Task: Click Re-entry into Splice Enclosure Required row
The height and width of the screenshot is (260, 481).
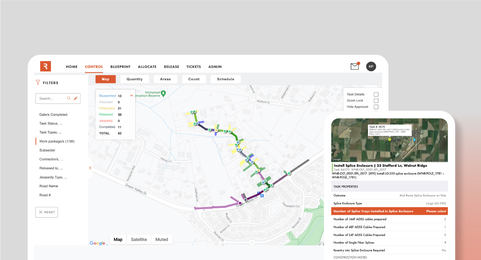Action: point(389,250)
